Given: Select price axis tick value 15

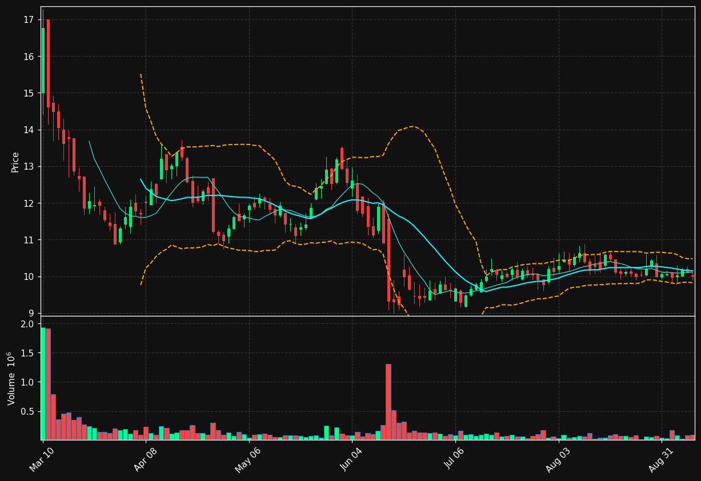Looking at the screenshot, I should [x=29, y=93].
